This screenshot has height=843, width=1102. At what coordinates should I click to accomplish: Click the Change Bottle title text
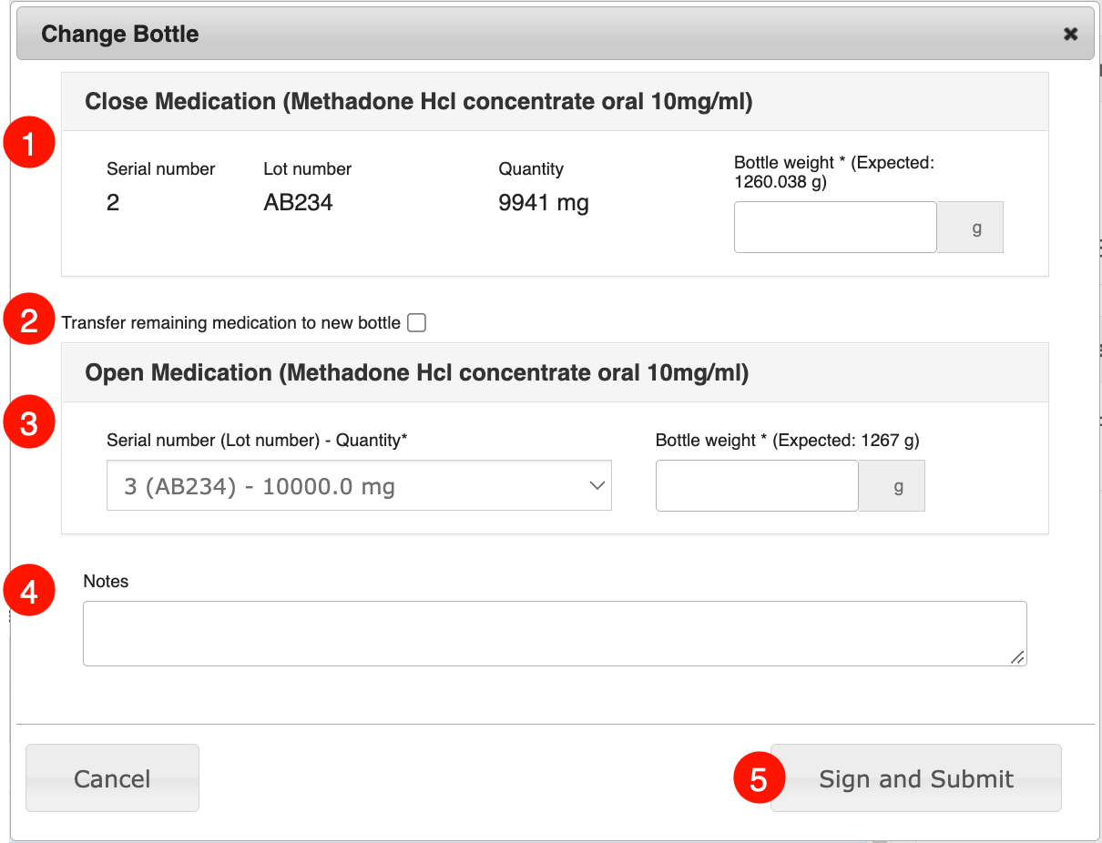[120, 35]
